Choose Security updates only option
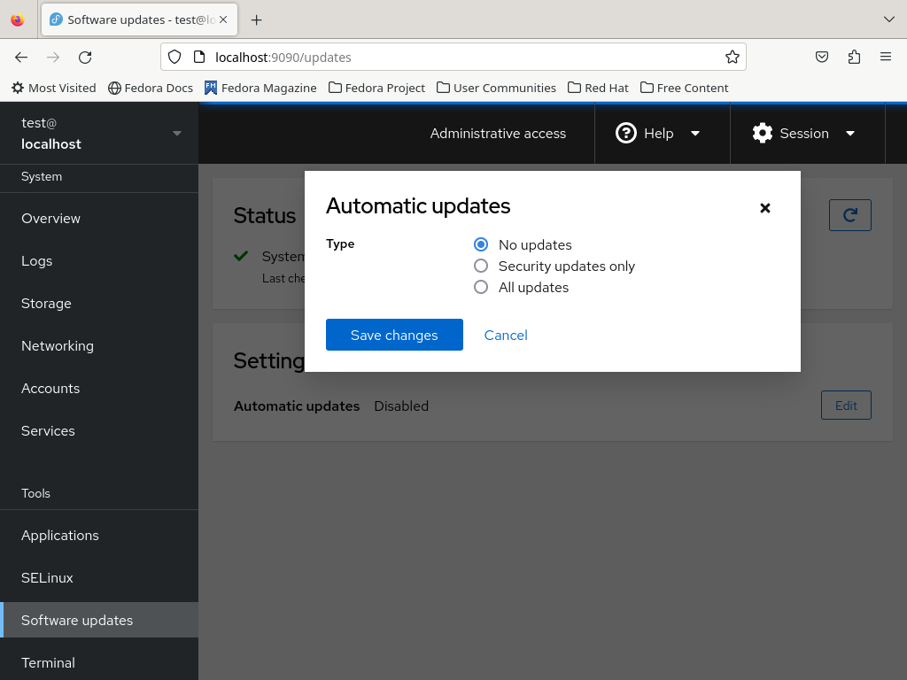 click(481, 266)
